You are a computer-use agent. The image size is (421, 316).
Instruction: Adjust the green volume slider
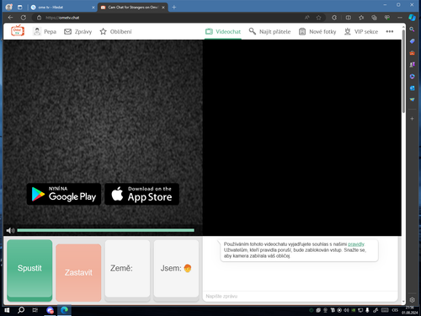pyautogui.click(x=105, y=230)
